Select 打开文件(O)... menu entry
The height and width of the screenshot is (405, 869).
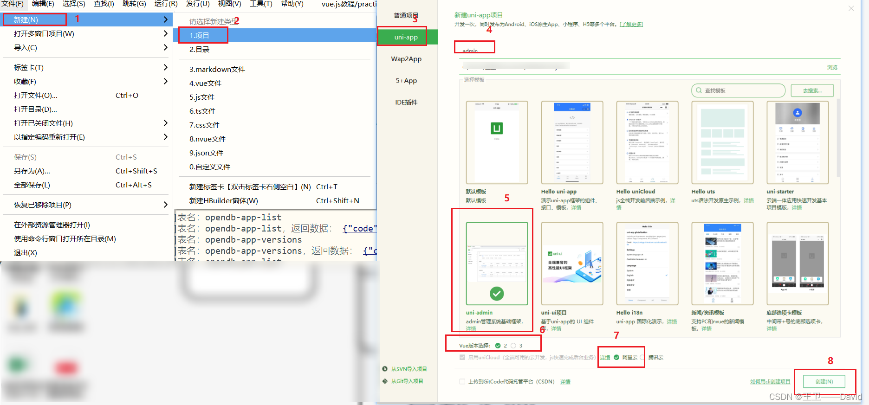[86, 95]
